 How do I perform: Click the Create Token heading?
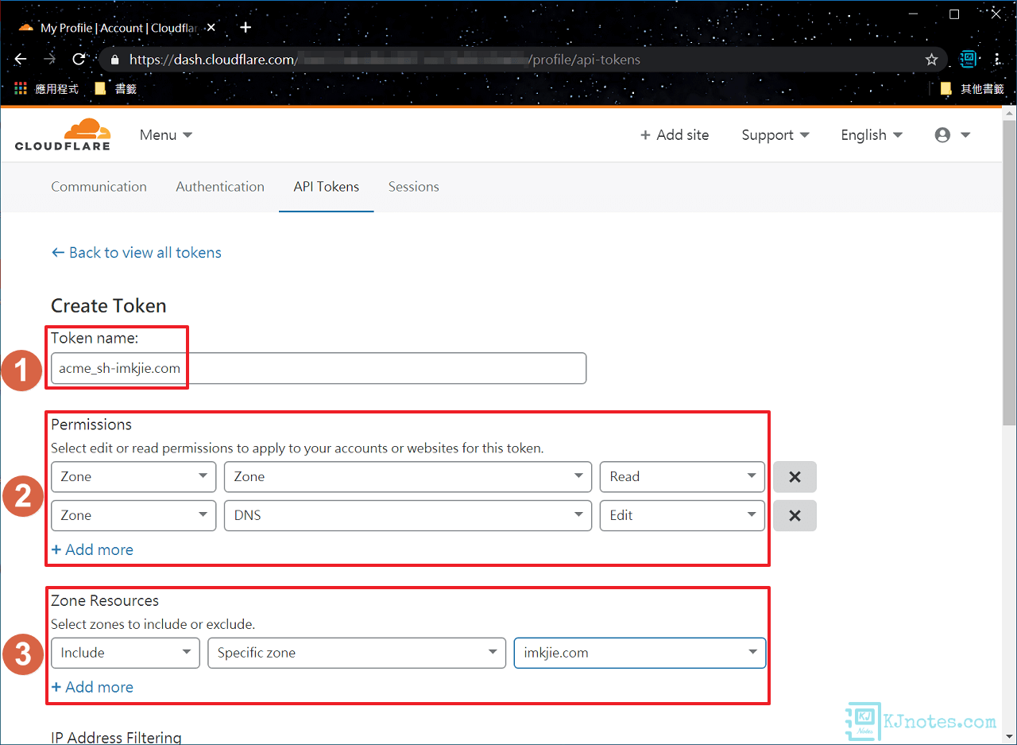coord(109,306)
